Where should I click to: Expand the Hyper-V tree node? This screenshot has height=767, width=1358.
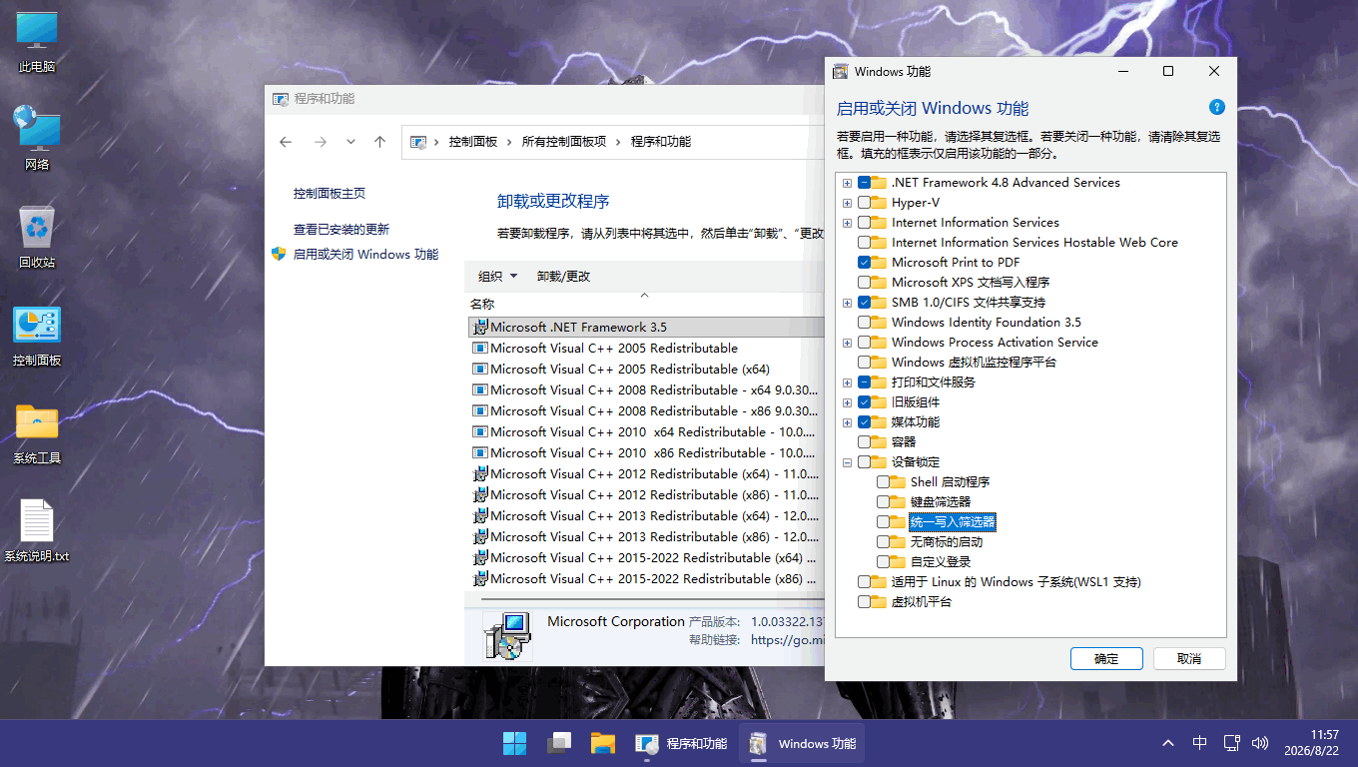point(847,203)
